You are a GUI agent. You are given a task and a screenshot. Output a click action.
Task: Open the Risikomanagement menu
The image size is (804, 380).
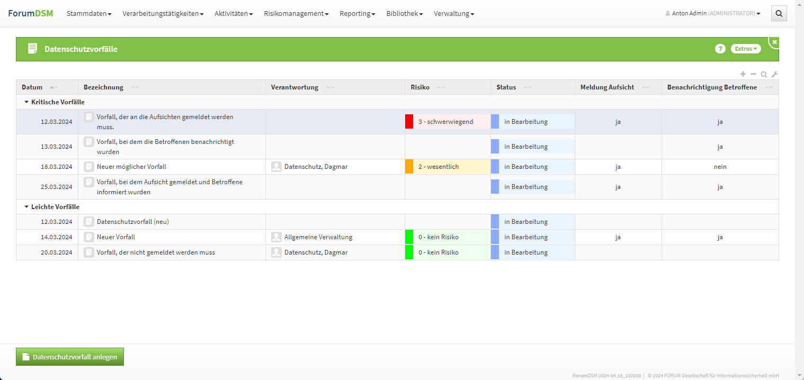tap(296, 14)
